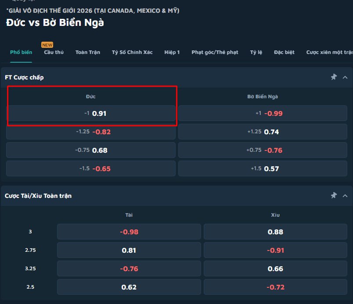Choose Tài 2.5 odds 0.62
The image size is (353, 304).
129,287
